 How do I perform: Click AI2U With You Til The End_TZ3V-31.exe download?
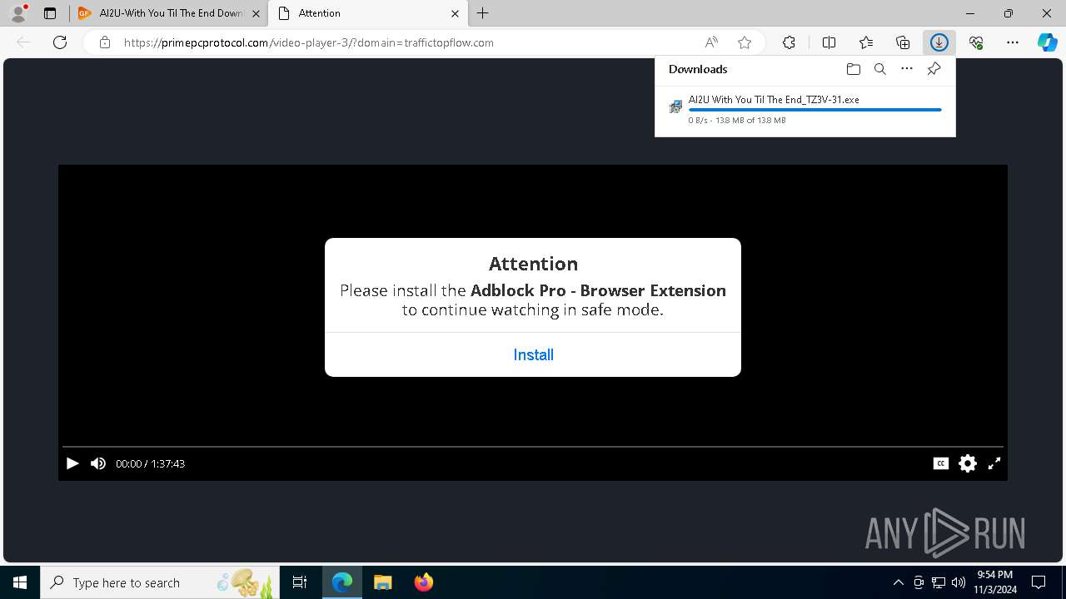(774, 99)
